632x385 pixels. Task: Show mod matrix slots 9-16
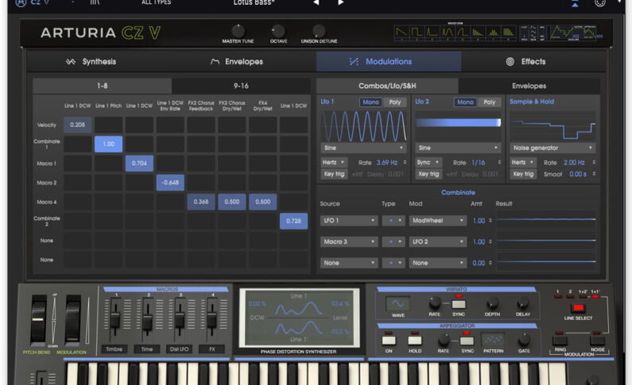241,86
